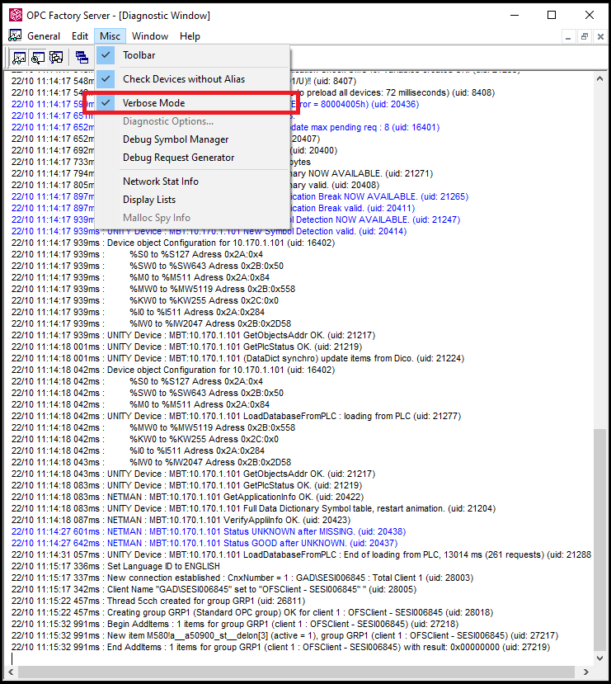The width and height of the screenshot is (611, 684).
Task: Click the blue line 'New Symbol Detection valid. (uid: 20414)'
Action: click(209, 231)
